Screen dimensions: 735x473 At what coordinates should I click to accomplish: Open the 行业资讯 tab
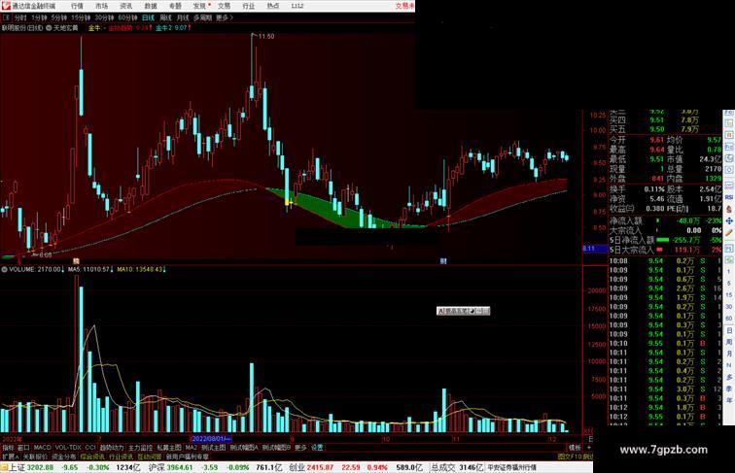(121, 456)
